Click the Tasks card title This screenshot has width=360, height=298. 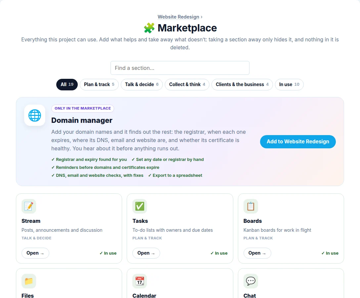tap(140, 221)
